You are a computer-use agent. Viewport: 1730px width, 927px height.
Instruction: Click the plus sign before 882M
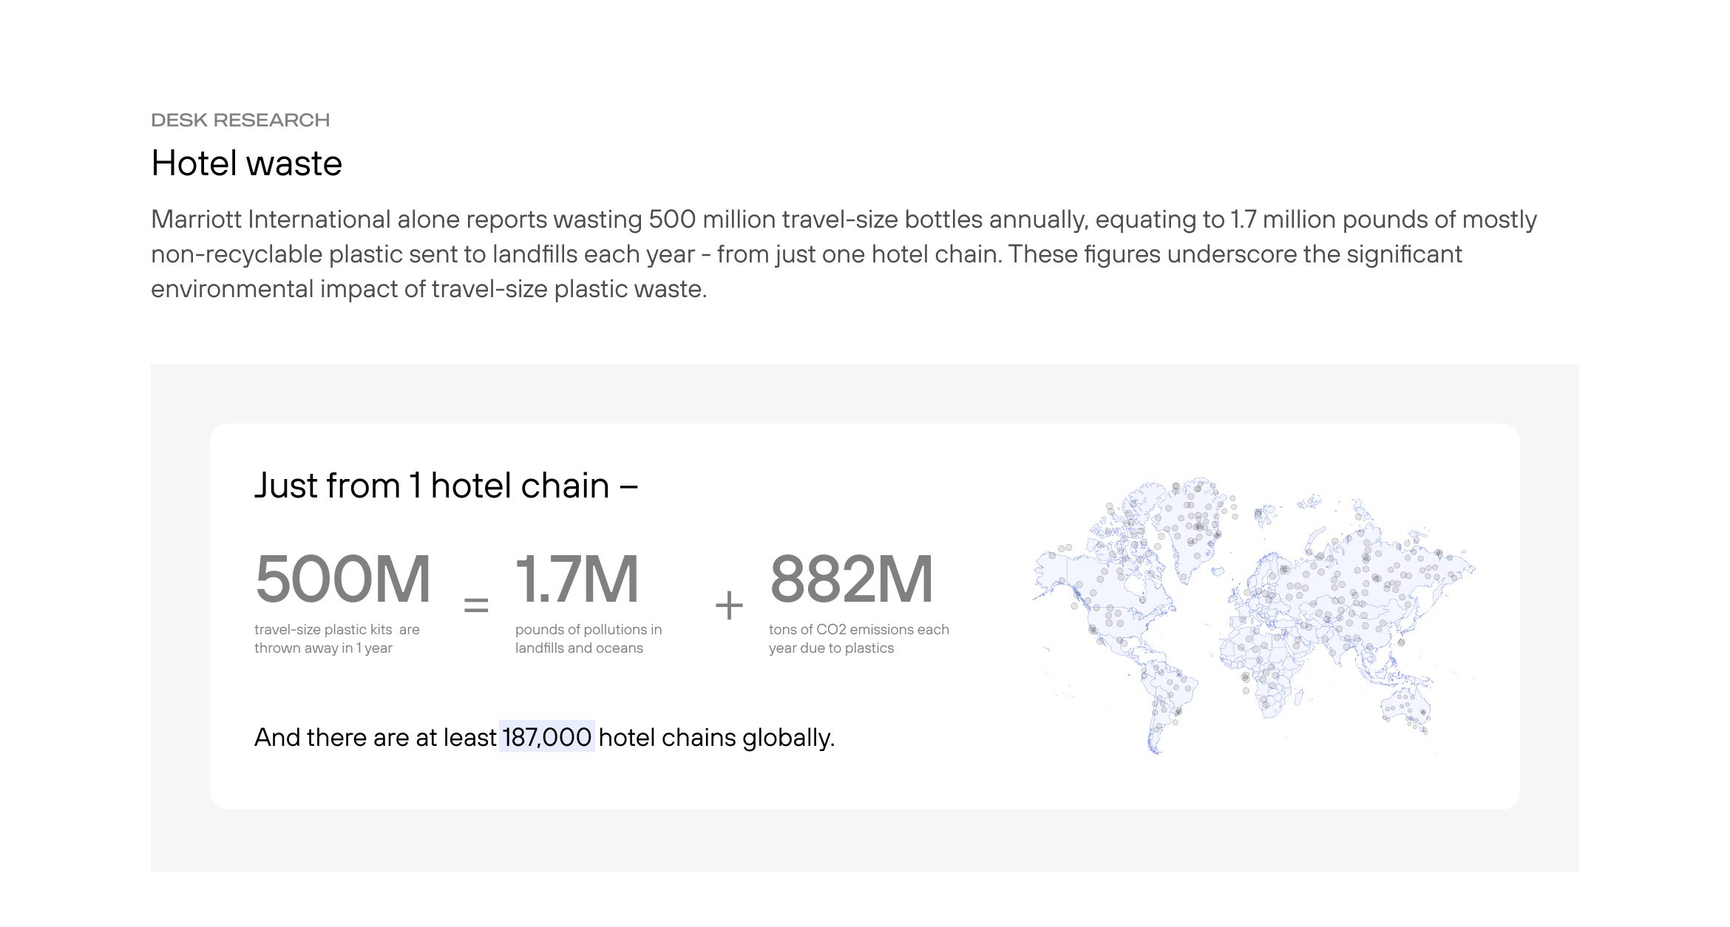[x=728, y=605]
